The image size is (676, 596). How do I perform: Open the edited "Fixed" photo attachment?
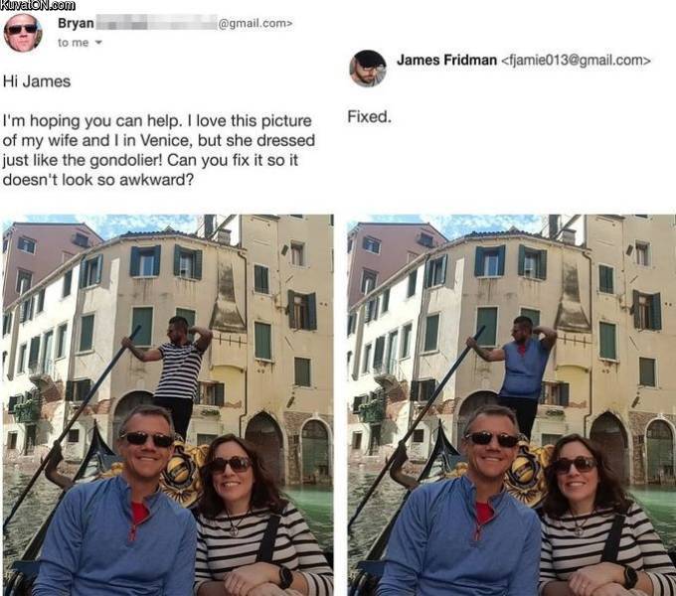(512, 405)
